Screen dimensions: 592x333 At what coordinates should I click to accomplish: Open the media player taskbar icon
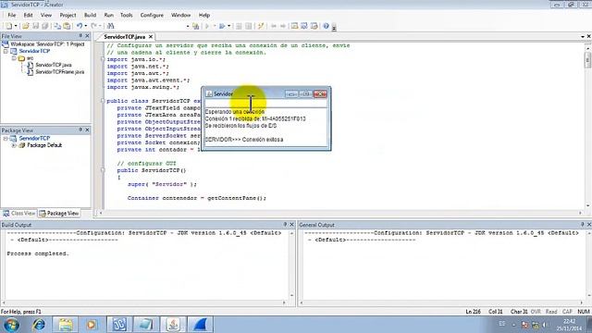coord(91,325)
